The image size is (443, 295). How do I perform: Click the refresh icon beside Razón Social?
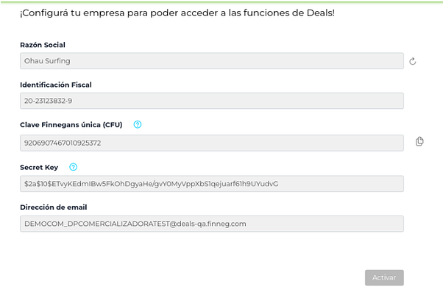coord(413,61)
